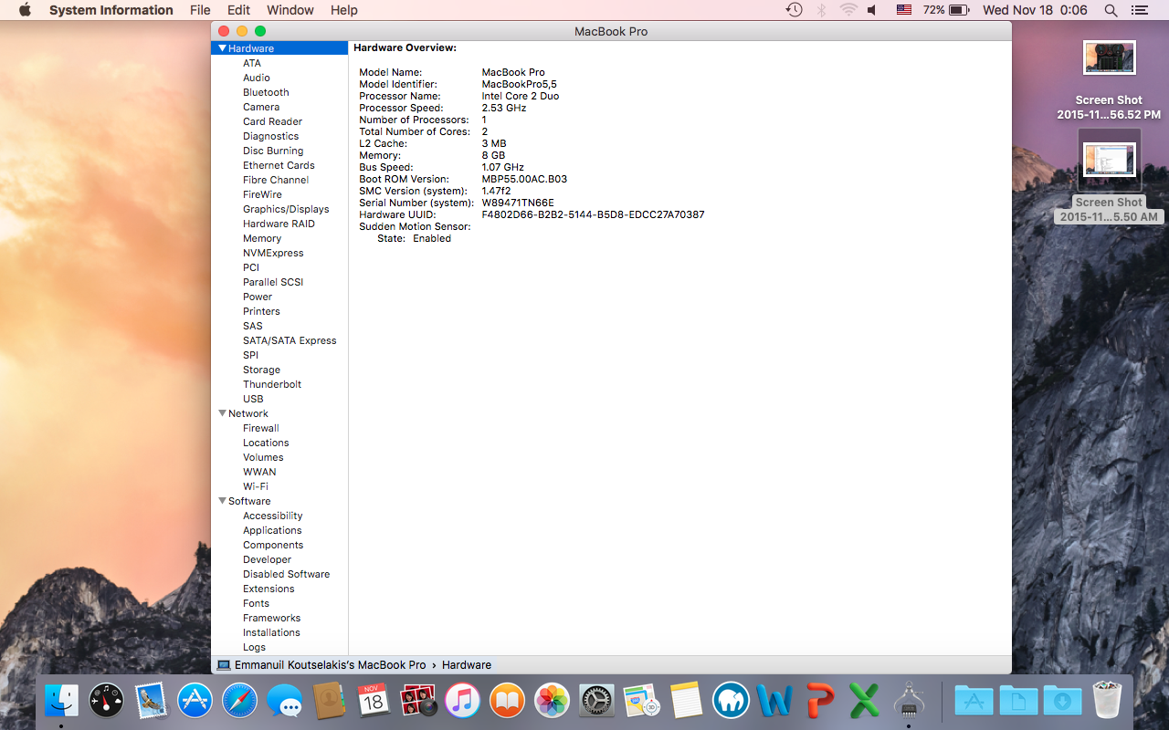This screenshot has height=730, width=1169.
Task: Open Contacts address book in Dock
Action: (329, 701)
